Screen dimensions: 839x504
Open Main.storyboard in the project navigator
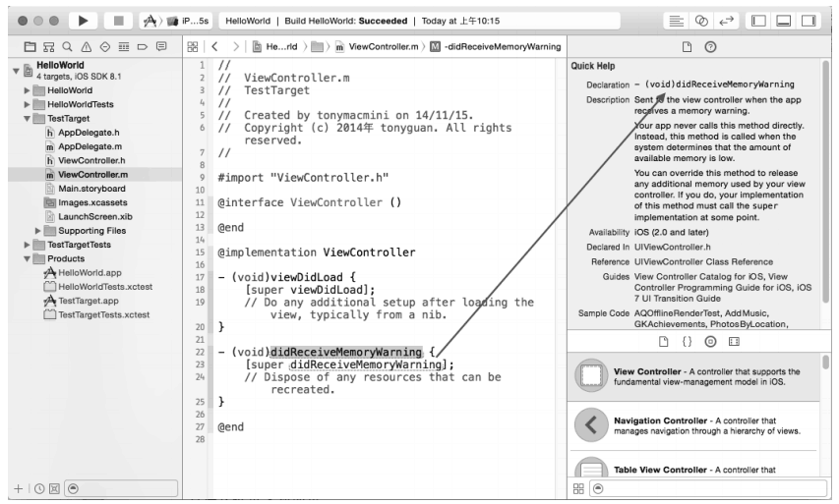click(90, 188)
